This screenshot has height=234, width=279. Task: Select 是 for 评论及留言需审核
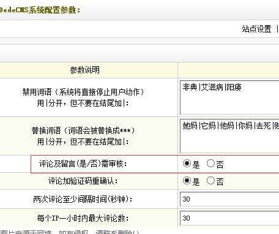tap(187, 164)
